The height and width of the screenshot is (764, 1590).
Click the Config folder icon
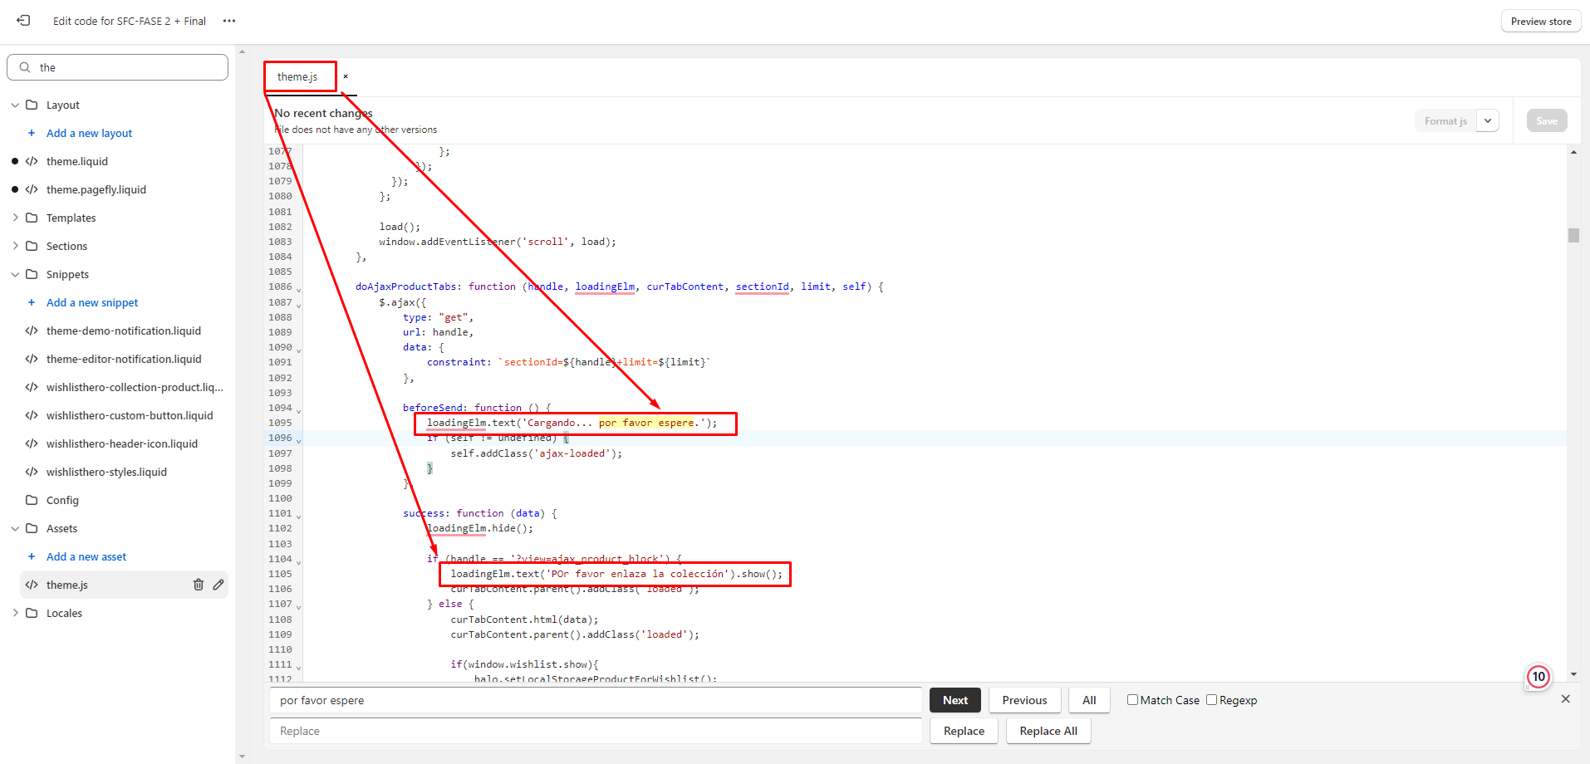[32, 500]
